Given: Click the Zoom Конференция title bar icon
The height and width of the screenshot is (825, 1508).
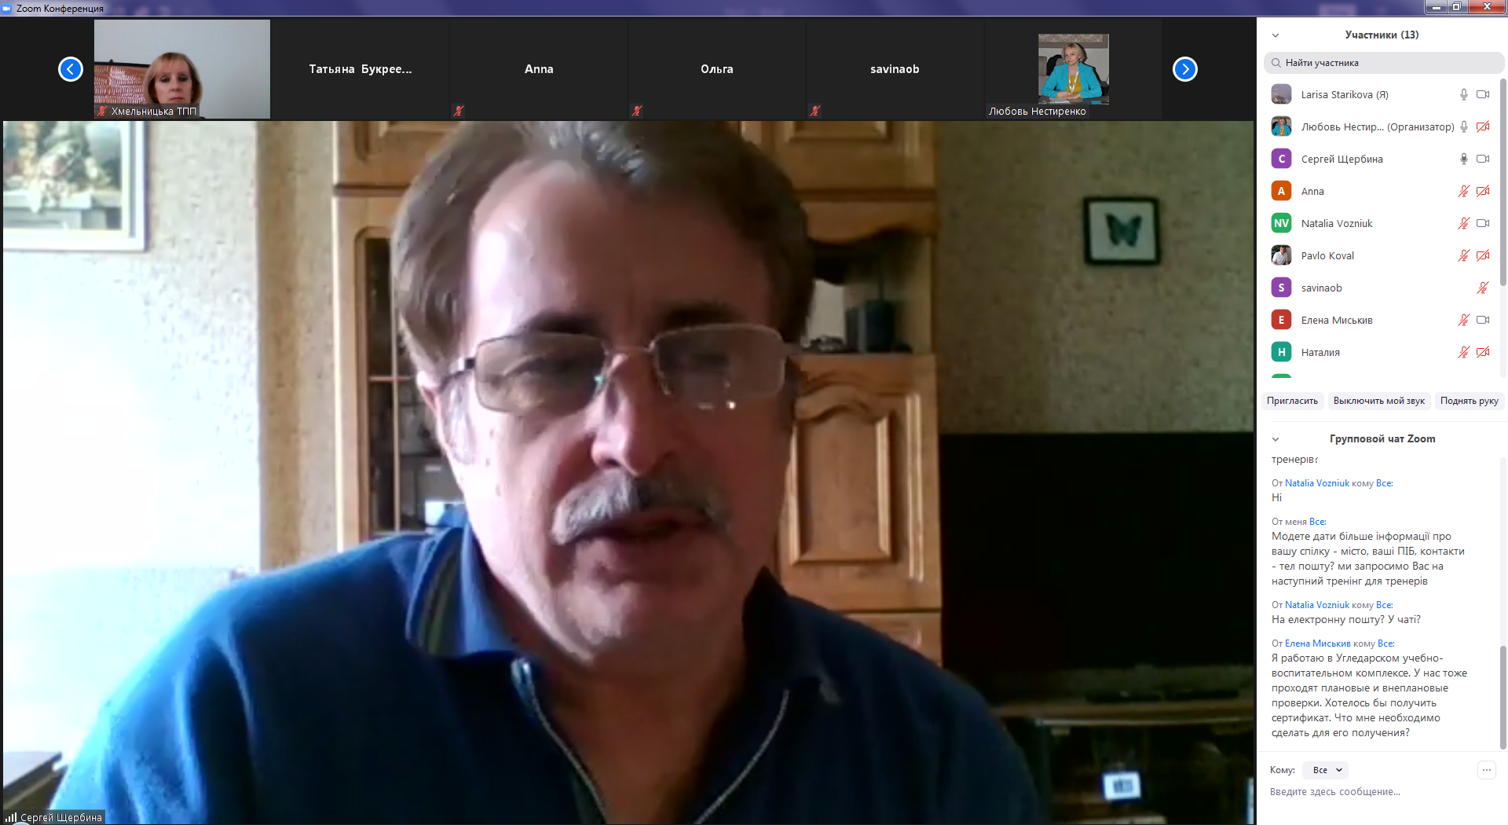Looking at the screenshot, I should [x=7, y=8].
